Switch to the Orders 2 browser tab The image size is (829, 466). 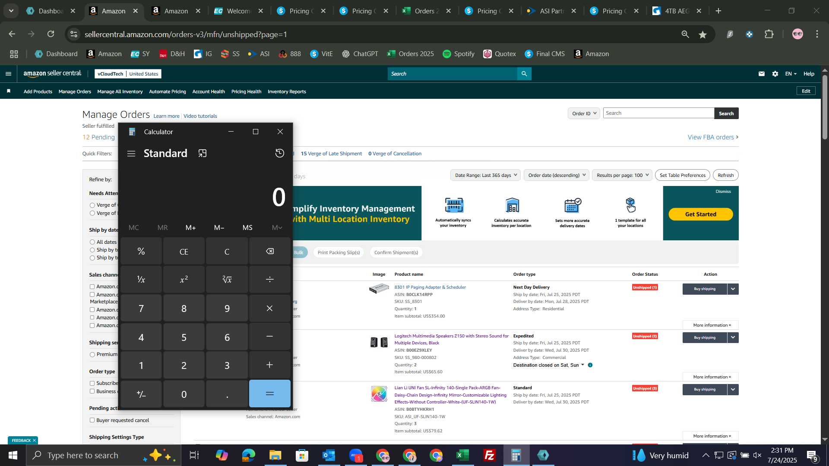(427, 11)
